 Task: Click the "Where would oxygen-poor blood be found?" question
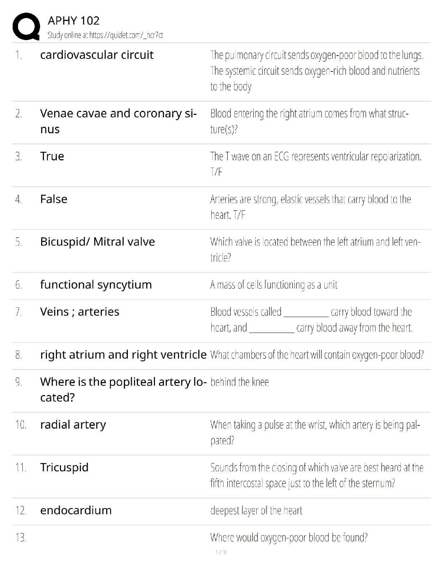pos(289,538)
